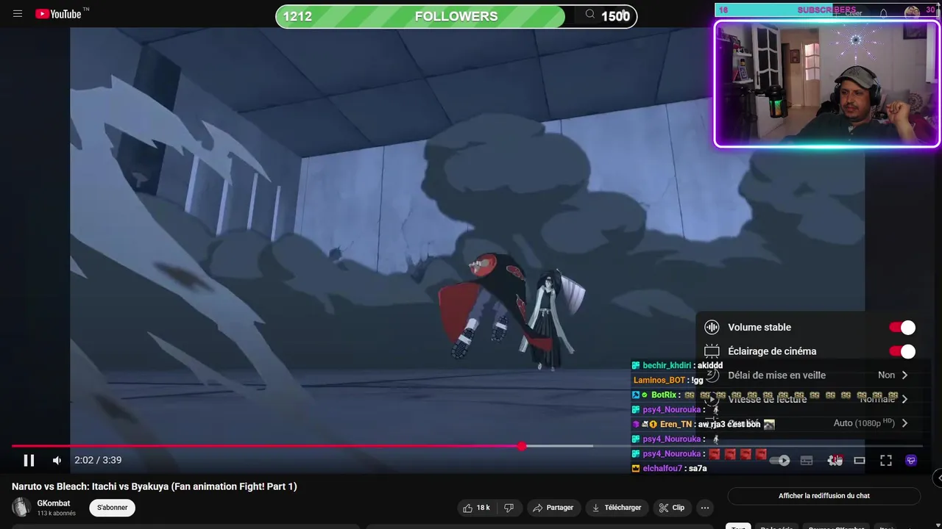Like the video with 18 k thumbs-up
942x529 pixels.
pos(476,508)
